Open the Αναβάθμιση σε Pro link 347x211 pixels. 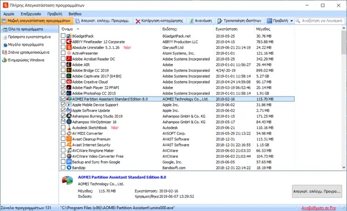[x=319, y=208]
